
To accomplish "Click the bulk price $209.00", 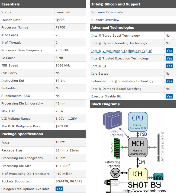I will [62, 126].
